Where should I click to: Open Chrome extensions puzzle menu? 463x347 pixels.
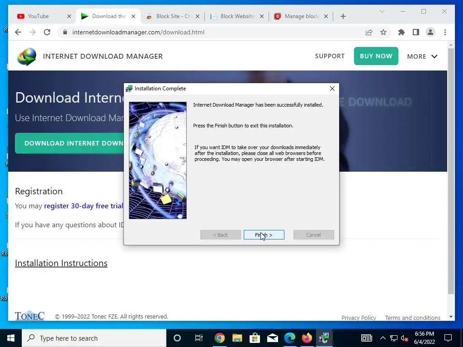pos(402,32)
